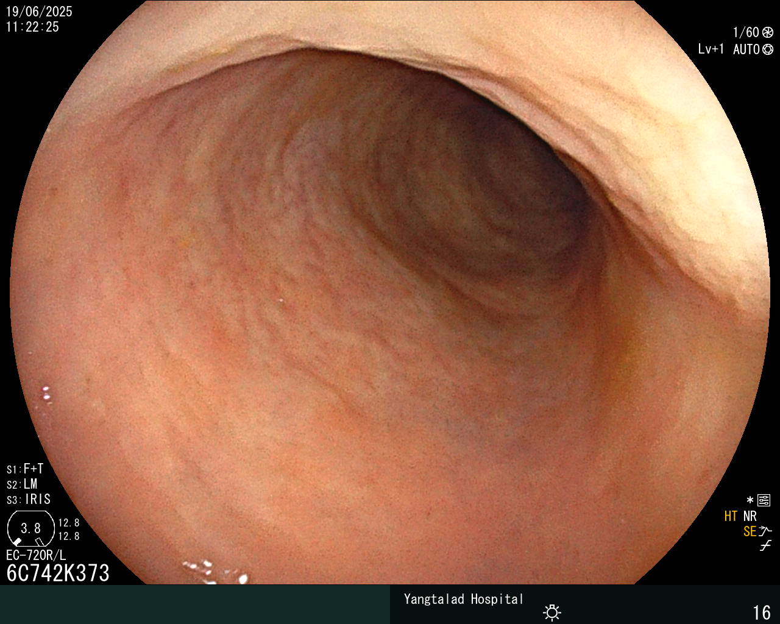Click the AUTO iris mode label
780x624 pixels.
coord(746,49)
